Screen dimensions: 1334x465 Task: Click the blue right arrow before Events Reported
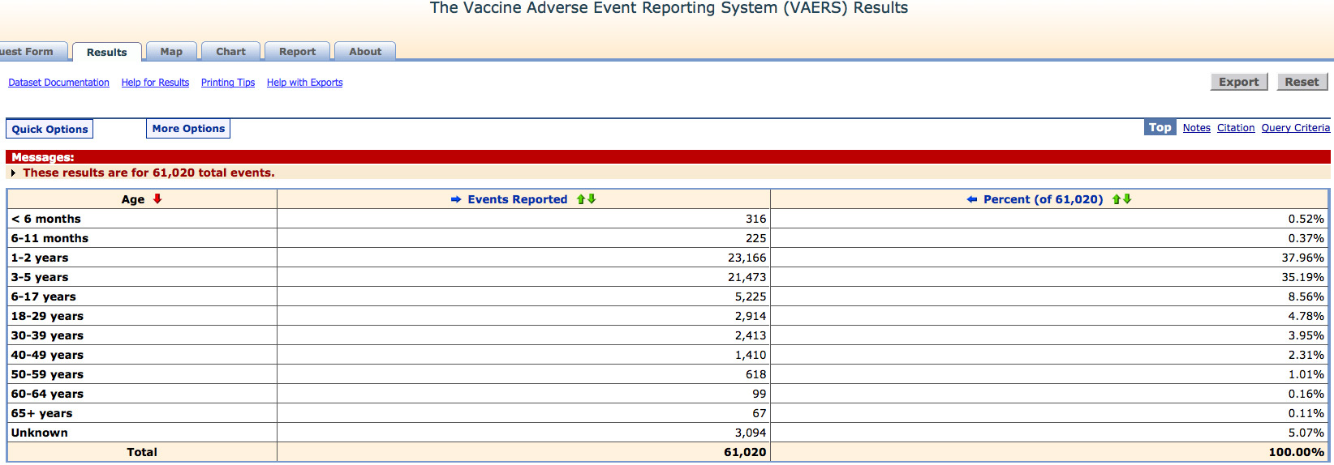click(x=456, y=199)
